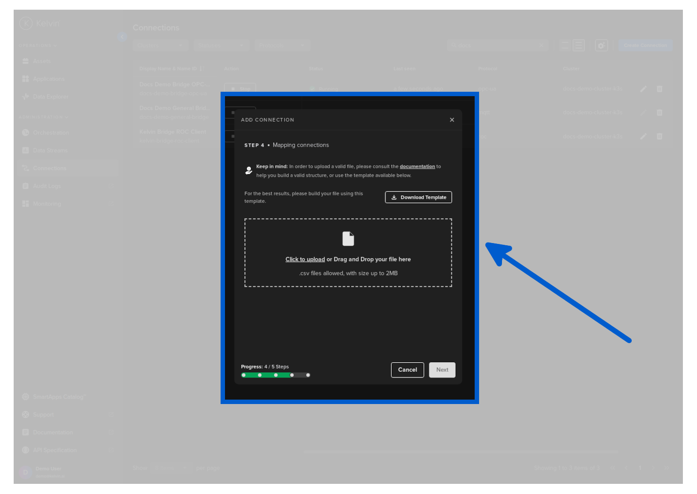Open the Clusters filter dropdown
This screenshot has height=494, width=697.
(160, 45)
